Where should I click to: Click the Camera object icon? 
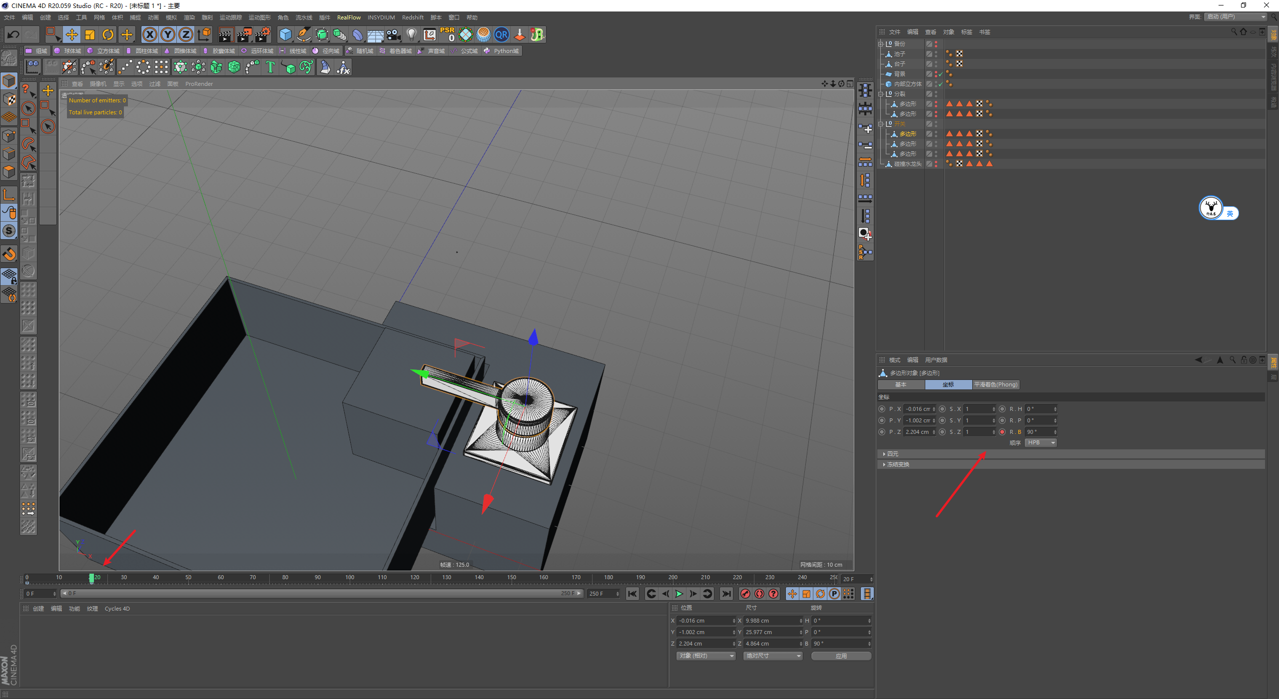393,34
